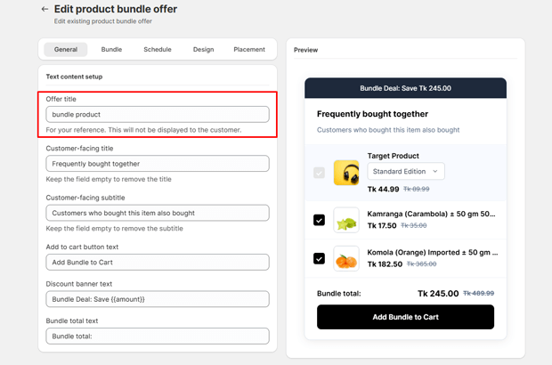Screen dimensions: 552x365
Task: Select the Preview panel label
Action: pos(306,50)
